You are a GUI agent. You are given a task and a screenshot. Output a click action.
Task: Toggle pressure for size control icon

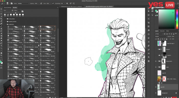[x=71, y=4]
